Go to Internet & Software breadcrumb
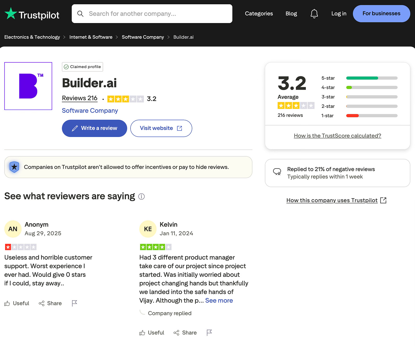This screenshot has height=346, width=415. [x=91, y=37]
